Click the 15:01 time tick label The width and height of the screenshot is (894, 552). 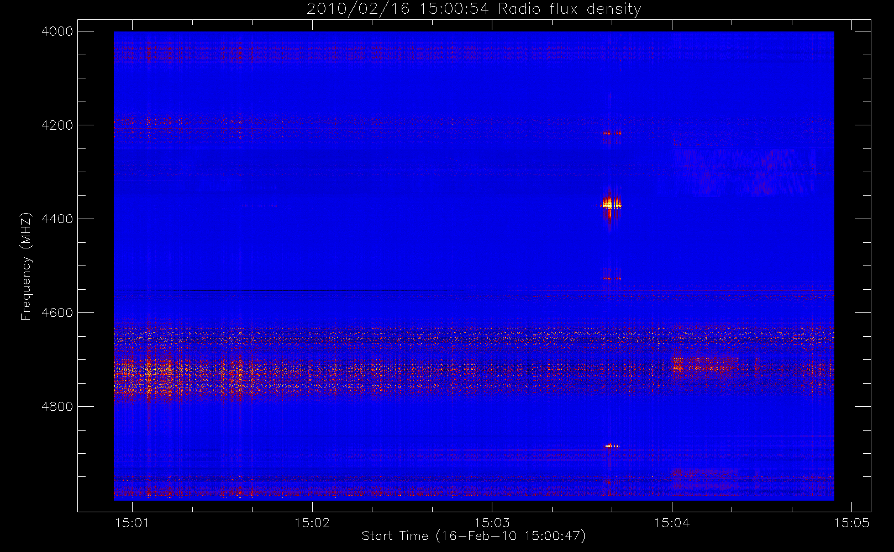(x=132, y=523)
